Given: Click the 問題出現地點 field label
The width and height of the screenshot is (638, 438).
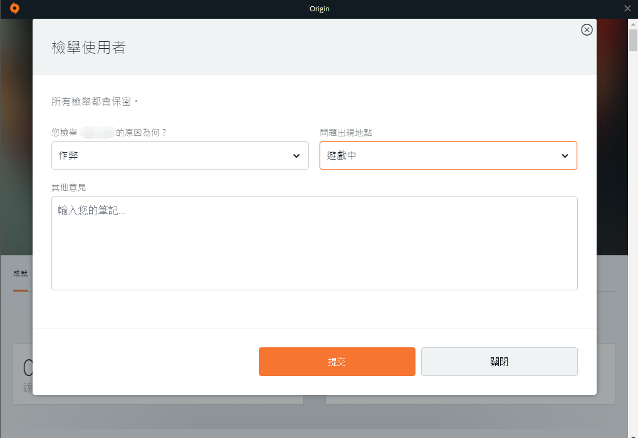Looking at the screenshot, I should 346,133.
